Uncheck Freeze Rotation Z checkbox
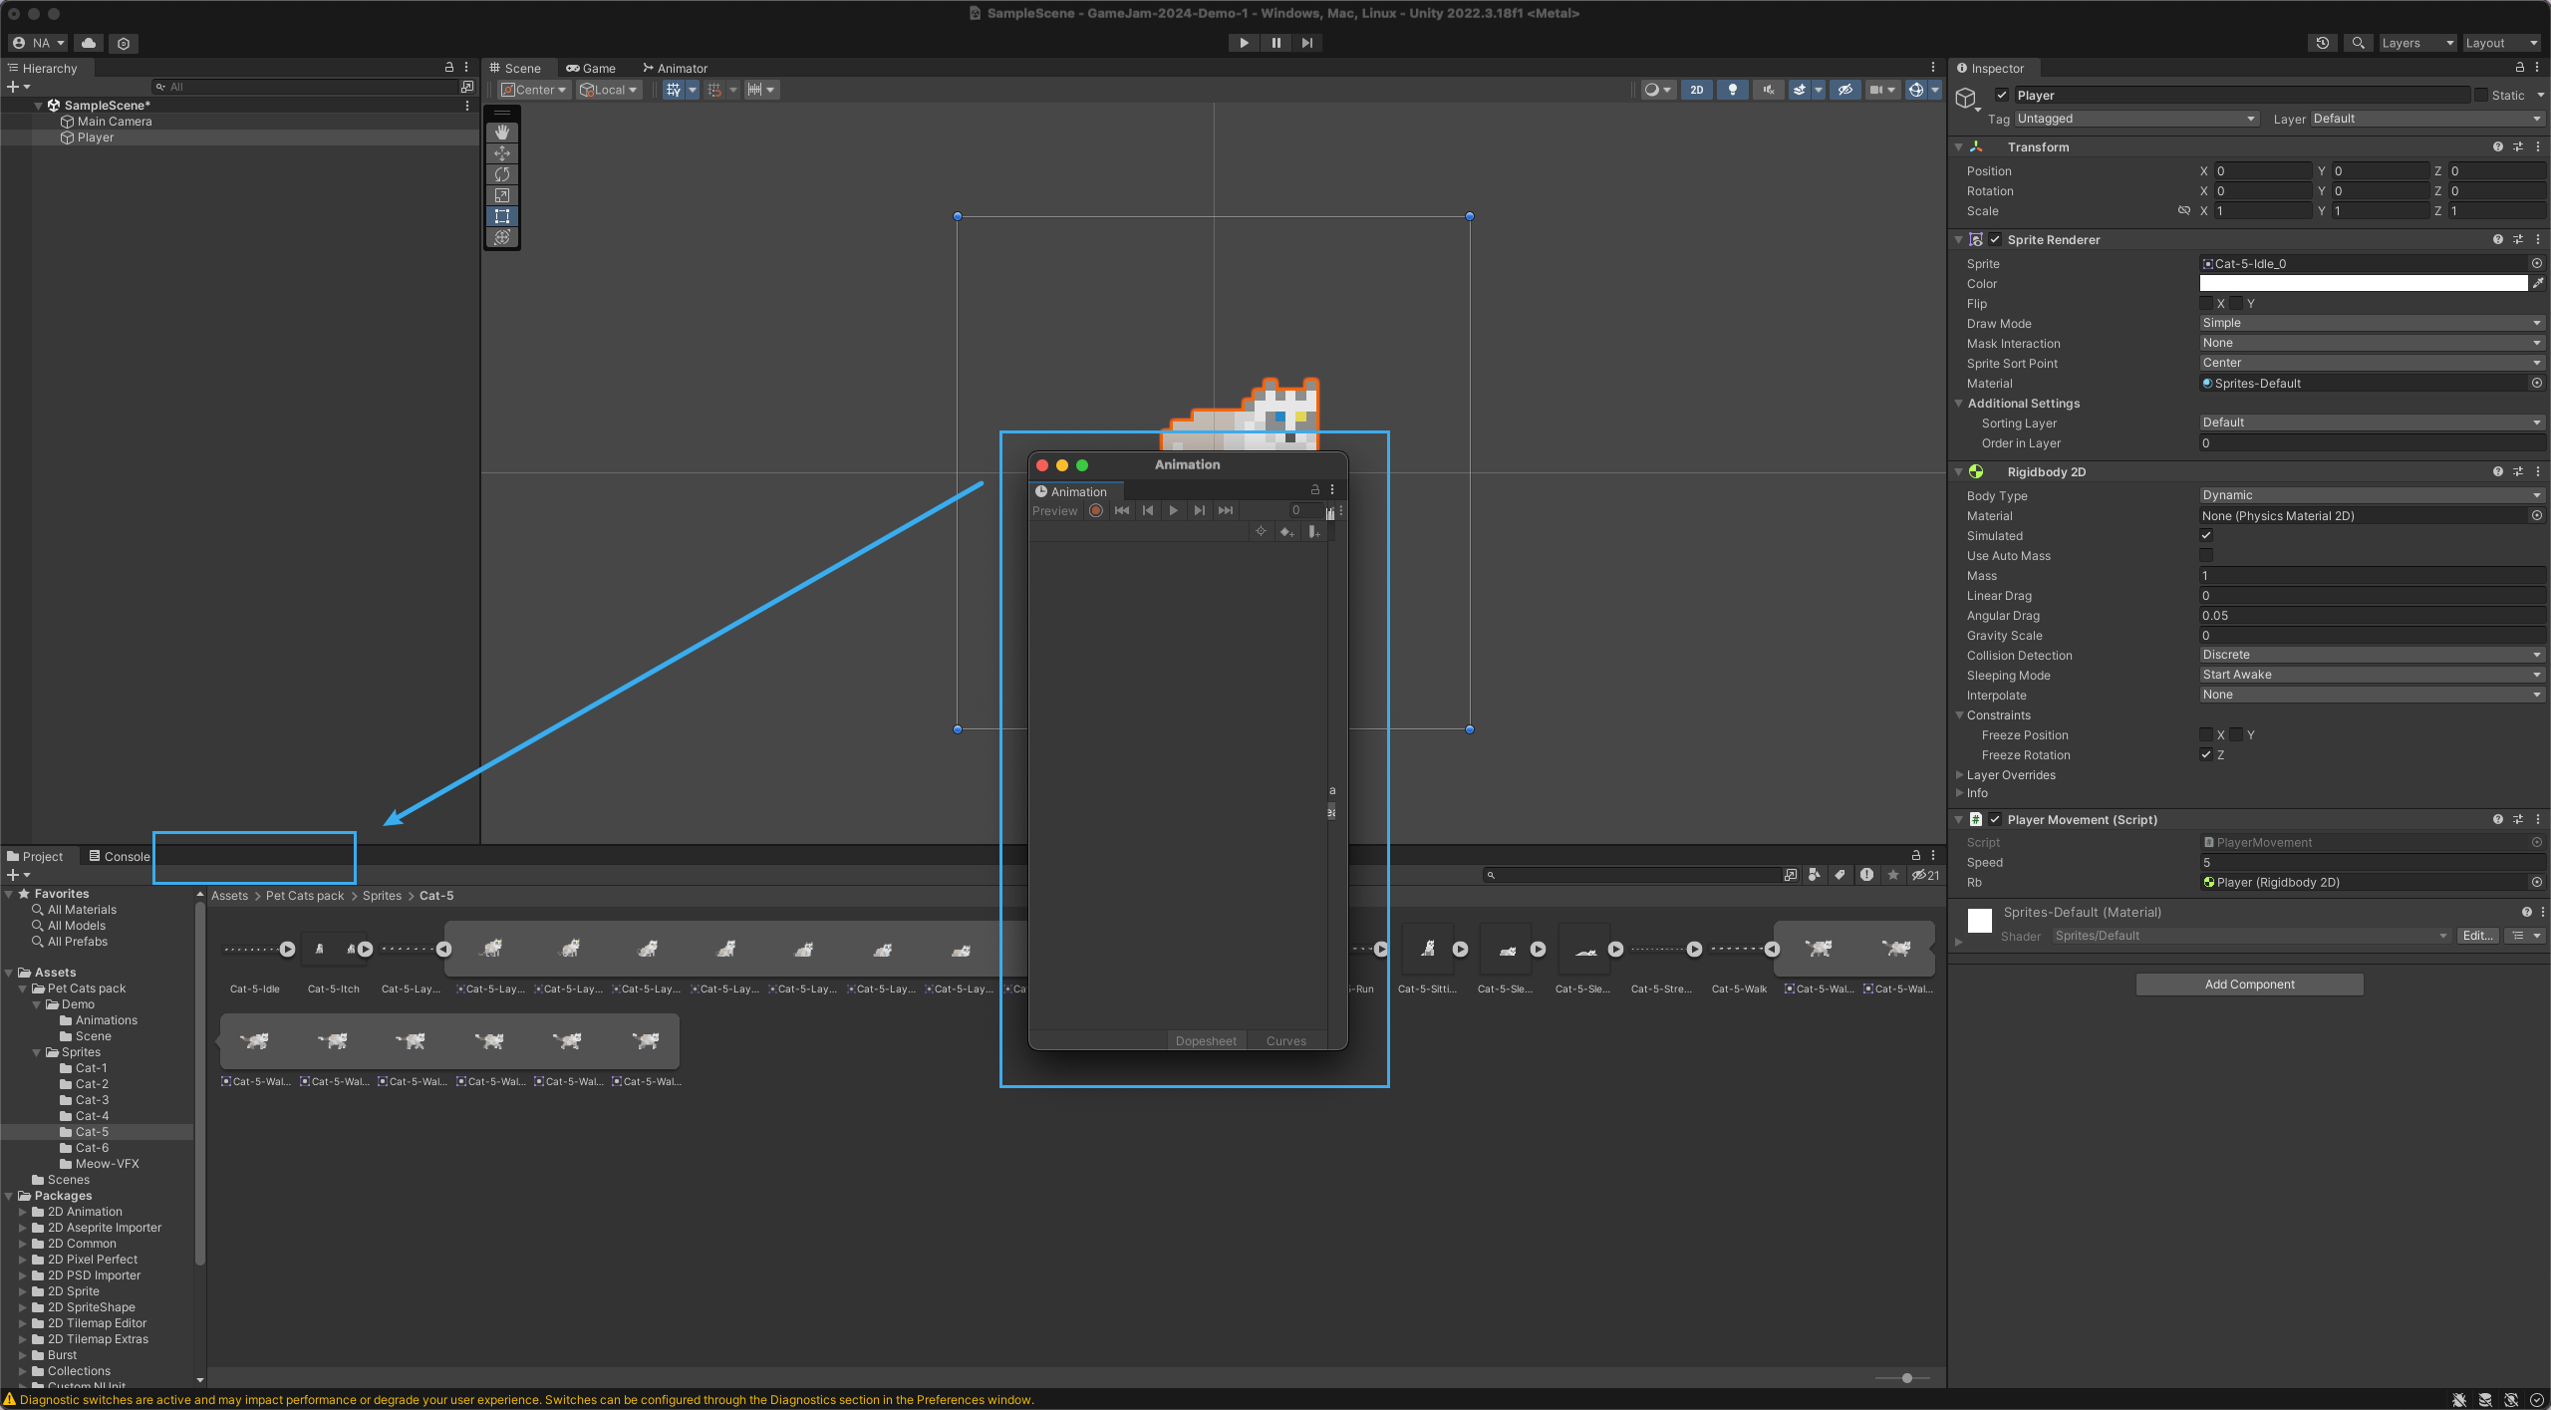Image resolution: width=2551 pixels, height=1410 pixels. tap(2206, 755)
